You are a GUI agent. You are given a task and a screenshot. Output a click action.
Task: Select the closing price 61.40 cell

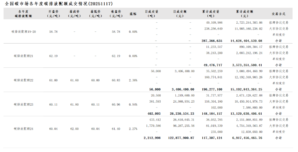tap(116, 129)
